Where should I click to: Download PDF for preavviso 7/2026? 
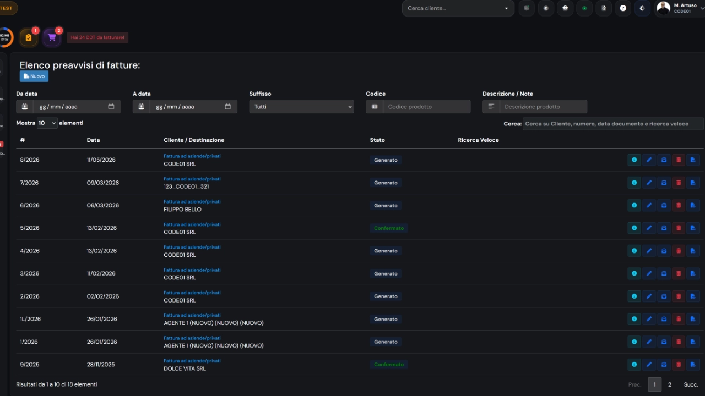click(693, 183)
